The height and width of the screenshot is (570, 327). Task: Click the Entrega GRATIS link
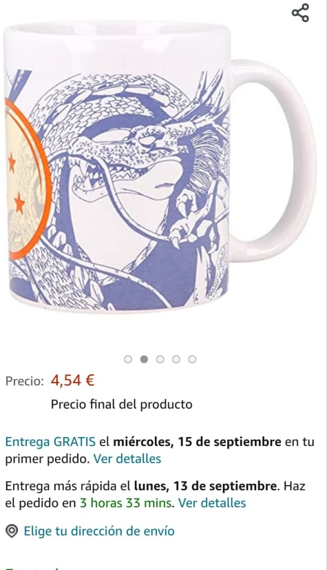click(x=50, y=442)
